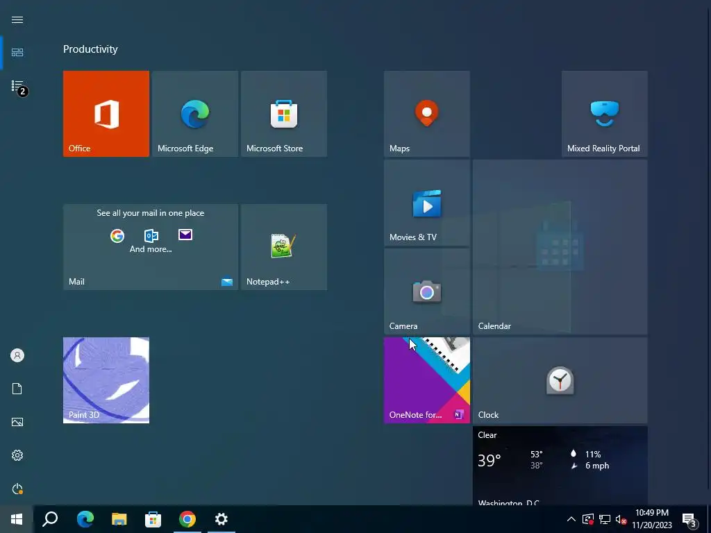
Task: Open the user account icon
Action: pos(17,355)
